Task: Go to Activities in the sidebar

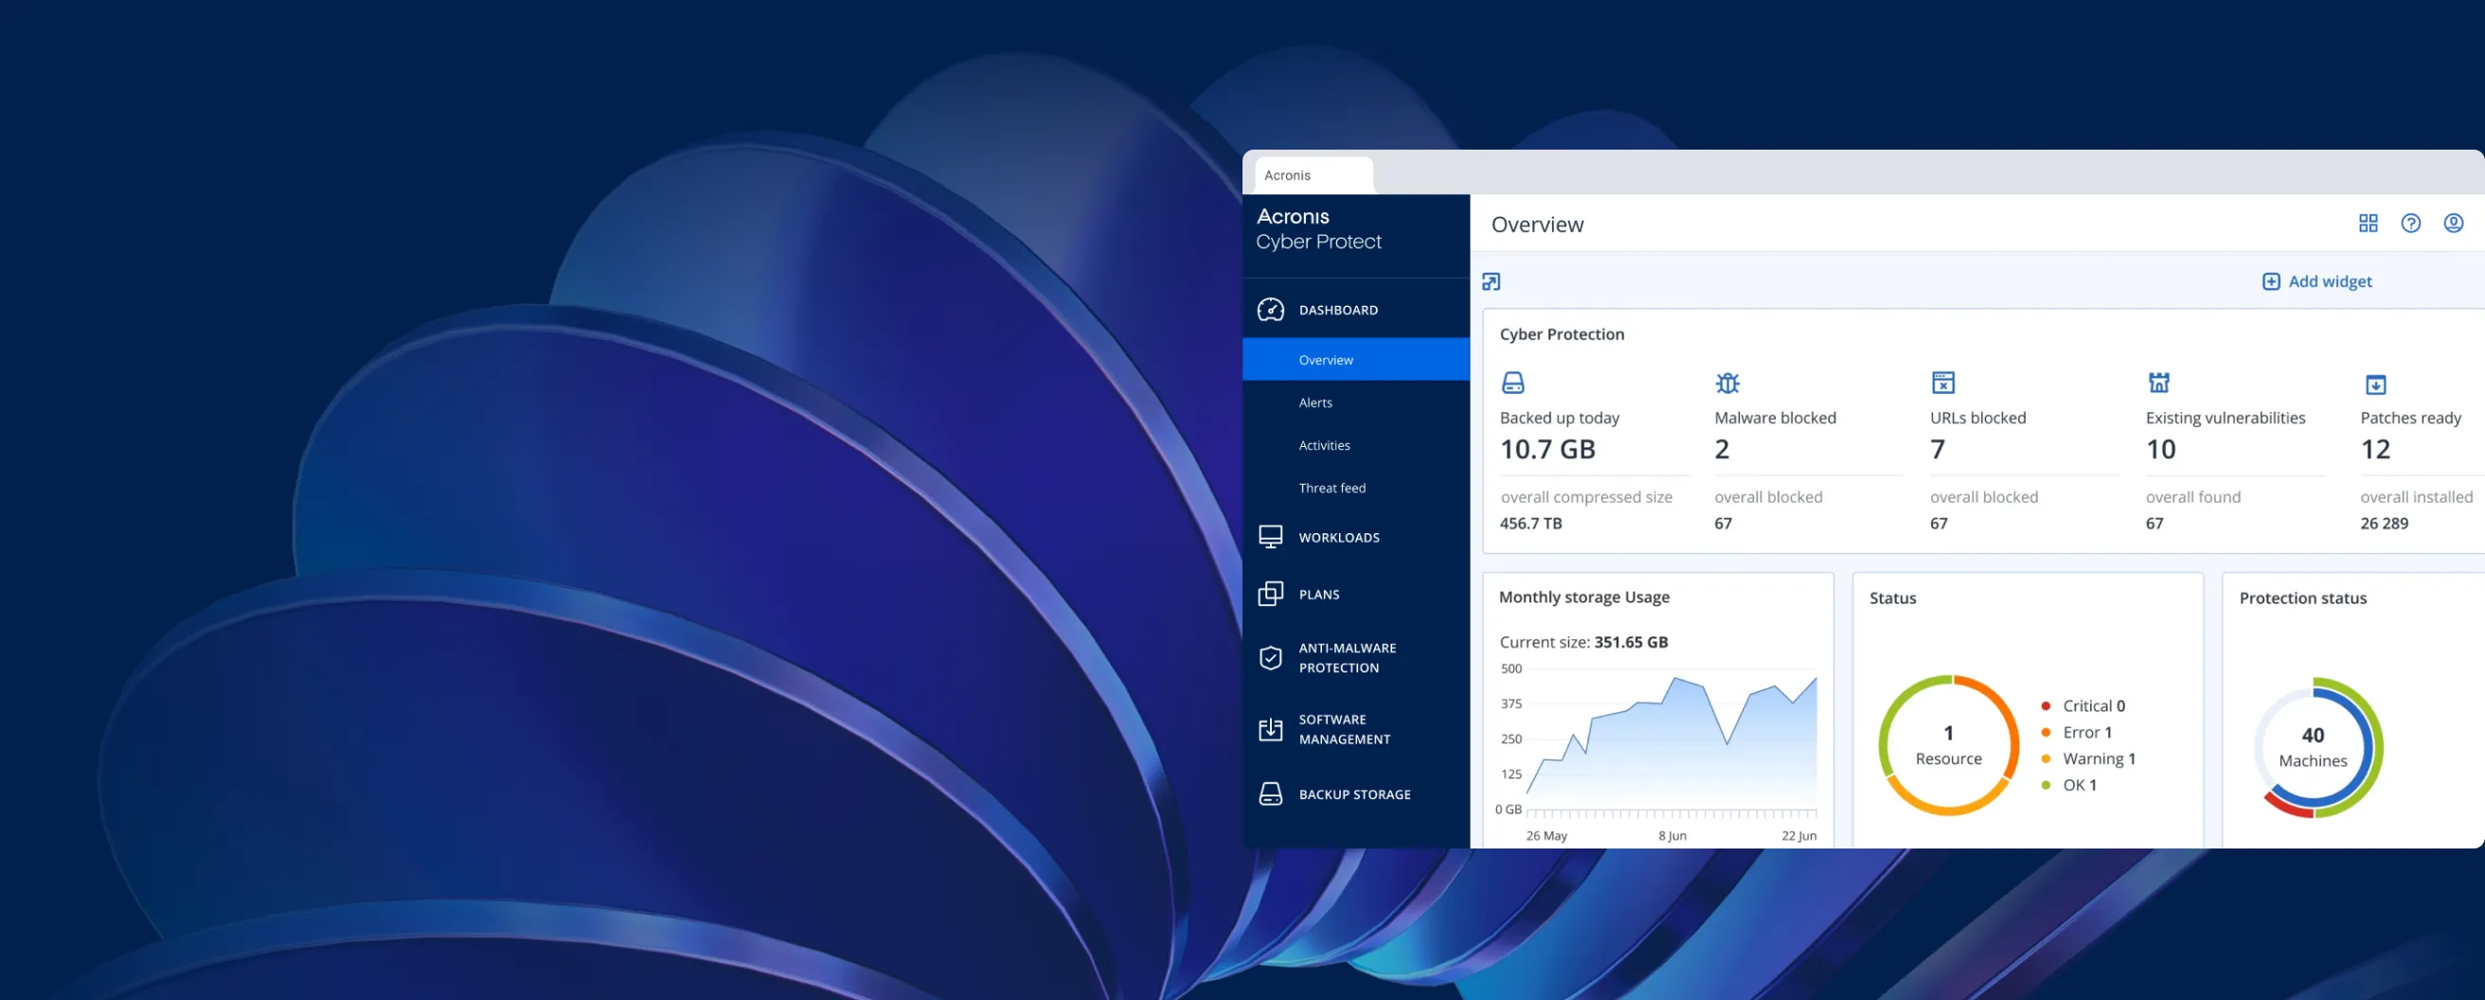Action: pos(1324,444)
